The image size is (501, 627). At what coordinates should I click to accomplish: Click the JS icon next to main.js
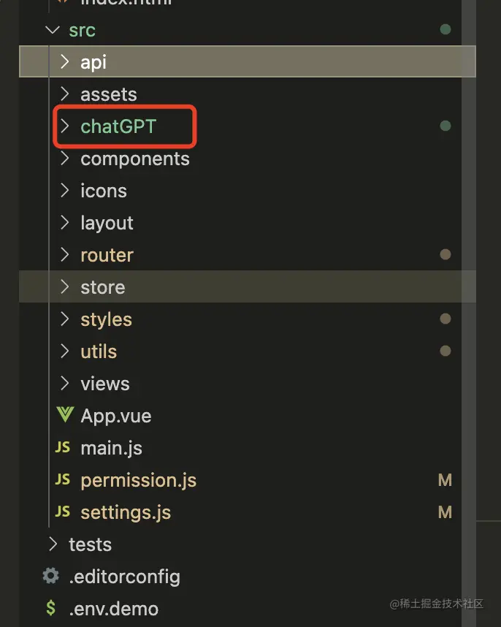64,447
